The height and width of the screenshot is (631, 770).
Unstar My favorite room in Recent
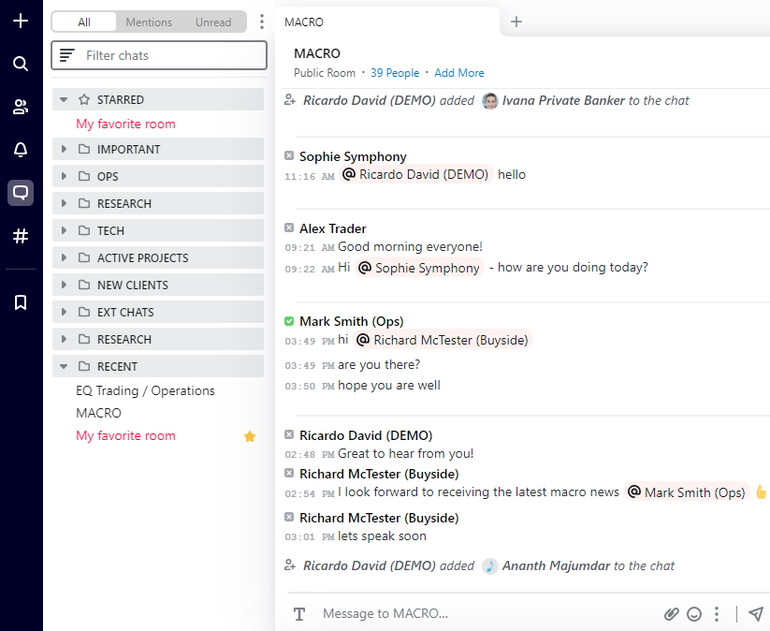pyautogui.click(x=250, y=436)
